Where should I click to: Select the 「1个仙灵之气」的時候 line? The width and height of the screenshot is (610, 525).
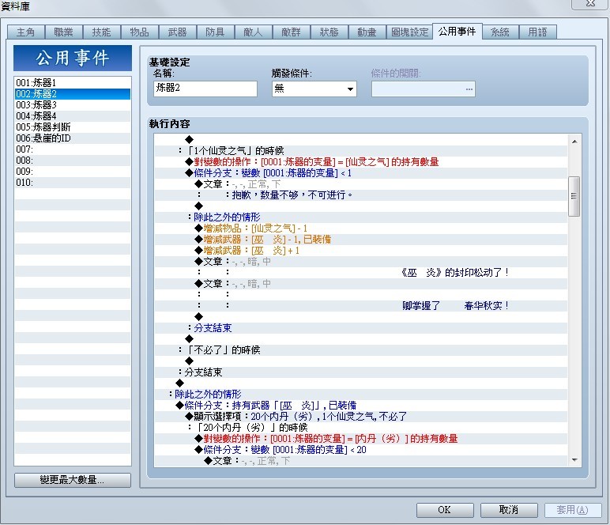click(361, 150)
